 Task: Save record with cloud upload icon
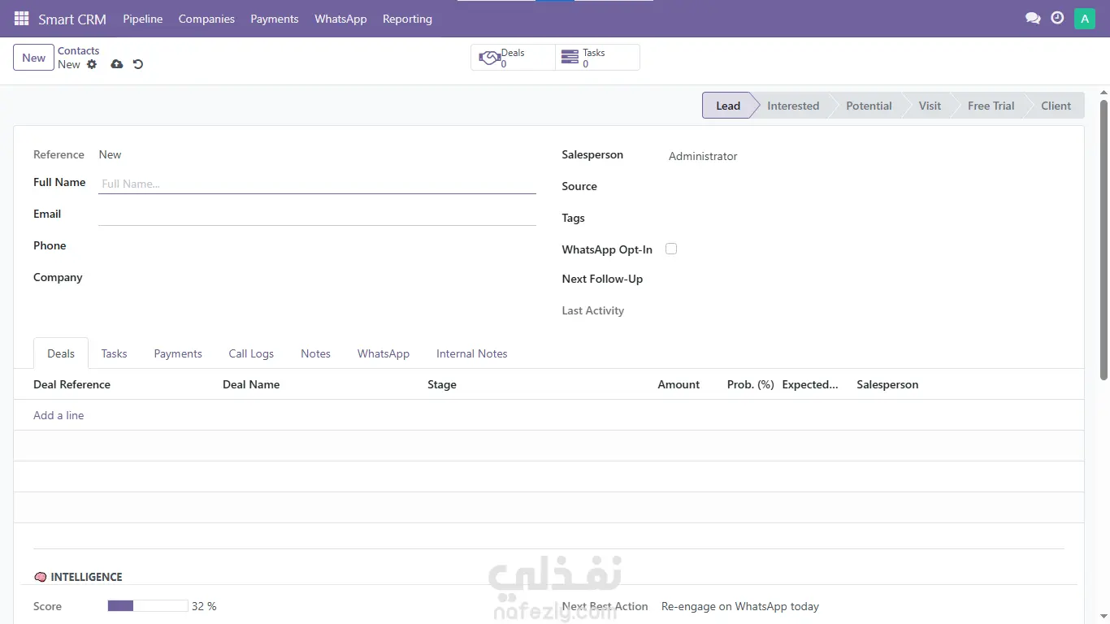pos(117,64)
